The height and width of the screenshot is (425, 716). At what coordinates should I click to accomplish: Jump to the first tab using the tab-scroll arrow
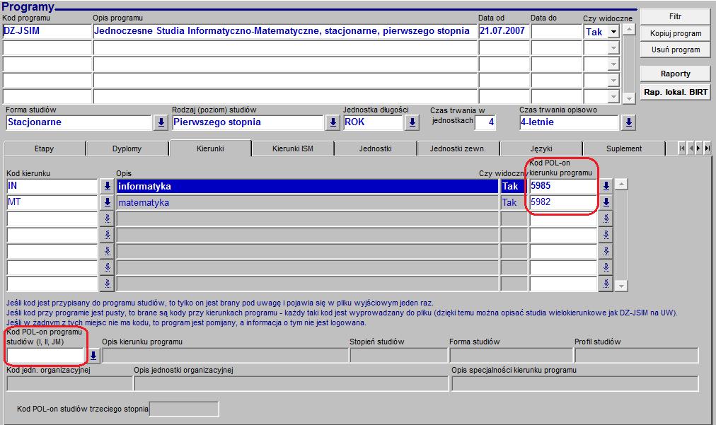(x=682, y=149)
